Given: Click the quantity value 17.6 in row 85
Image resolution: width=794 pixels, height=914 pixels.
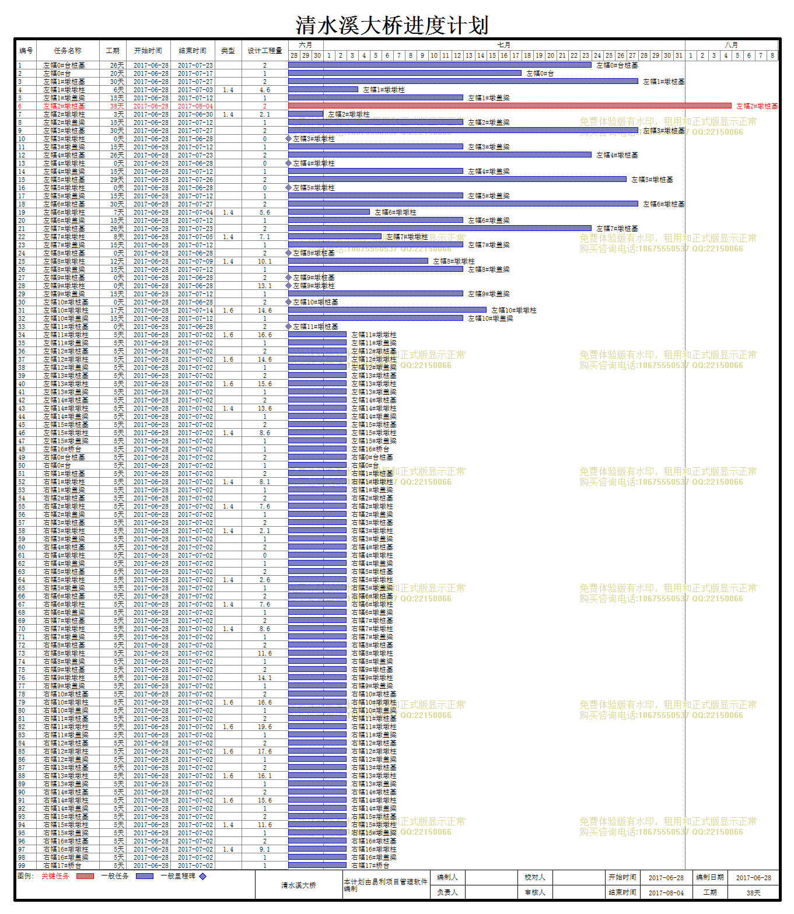Looking at the screenshot, I should 265,751.
